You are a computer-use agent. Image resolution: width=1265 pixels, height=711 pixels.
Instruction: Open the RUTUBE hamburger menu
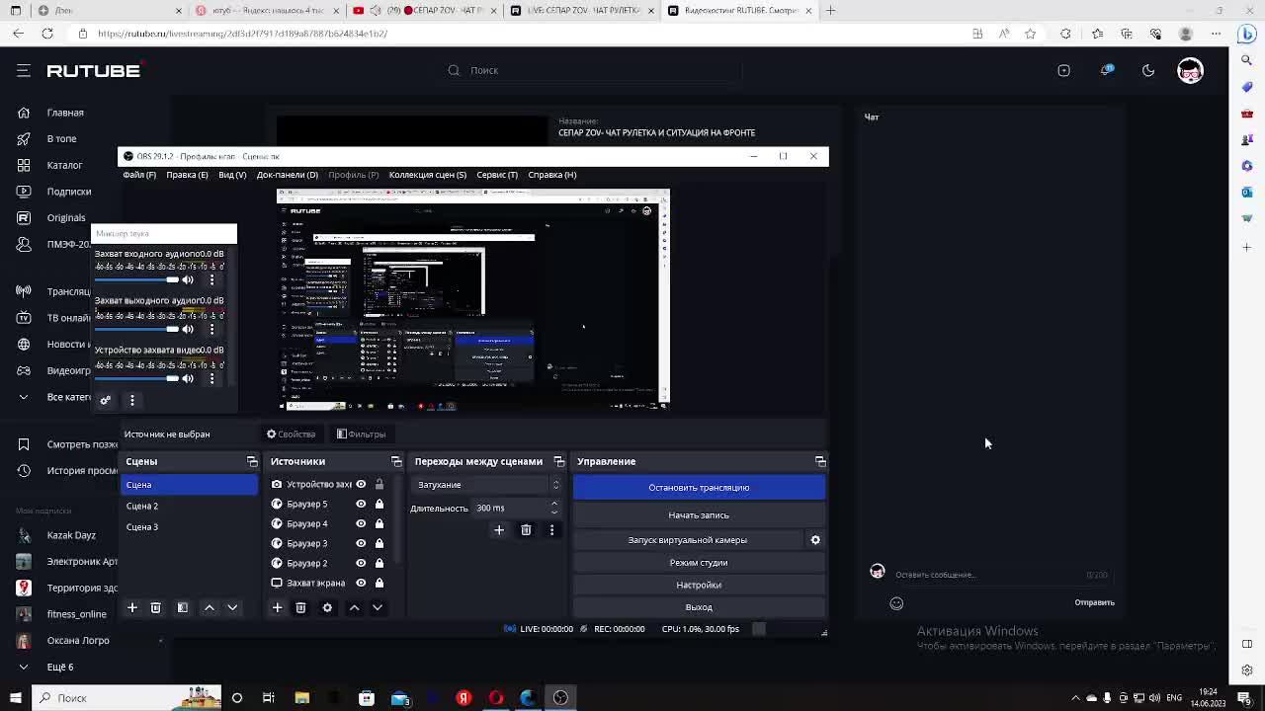(24, 70)
